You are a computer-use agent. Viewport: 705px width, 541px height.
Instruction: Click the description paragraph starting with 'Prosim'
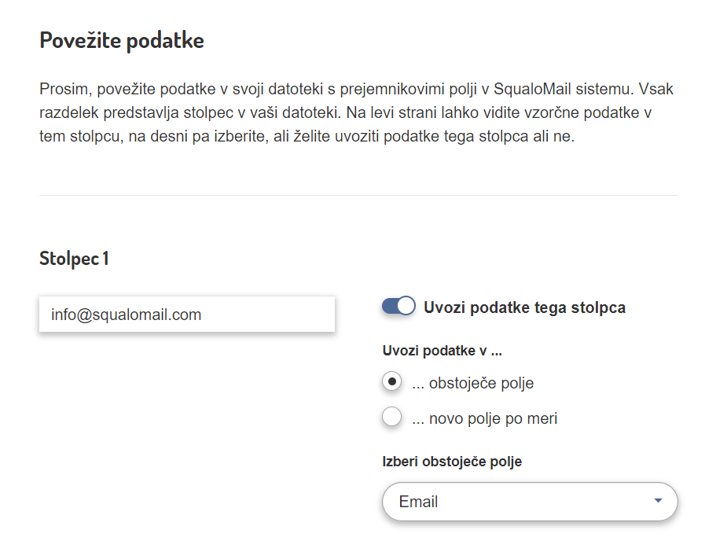click(x=356, y=112)
